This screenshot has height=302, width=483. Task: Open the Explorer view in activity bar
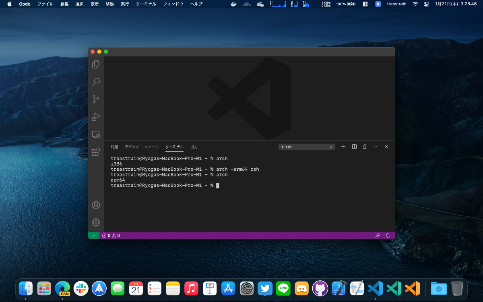(96, 64)
